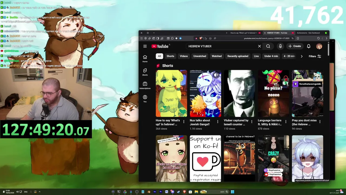Click the browser forward arrow
The image size is (346, 195).
327,38
